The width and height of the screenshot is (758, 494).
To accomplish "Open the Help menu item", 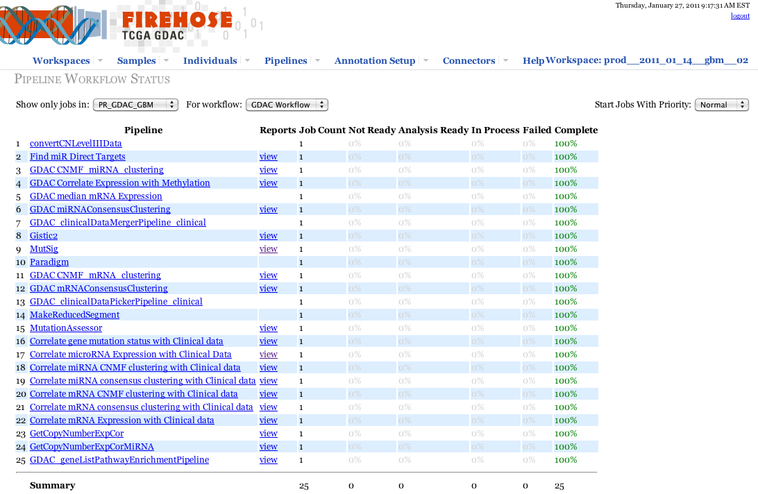I will click(533, 61).
